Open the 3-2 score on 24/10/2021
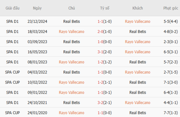This screenshot has height=117, width=180. point(101,103)
